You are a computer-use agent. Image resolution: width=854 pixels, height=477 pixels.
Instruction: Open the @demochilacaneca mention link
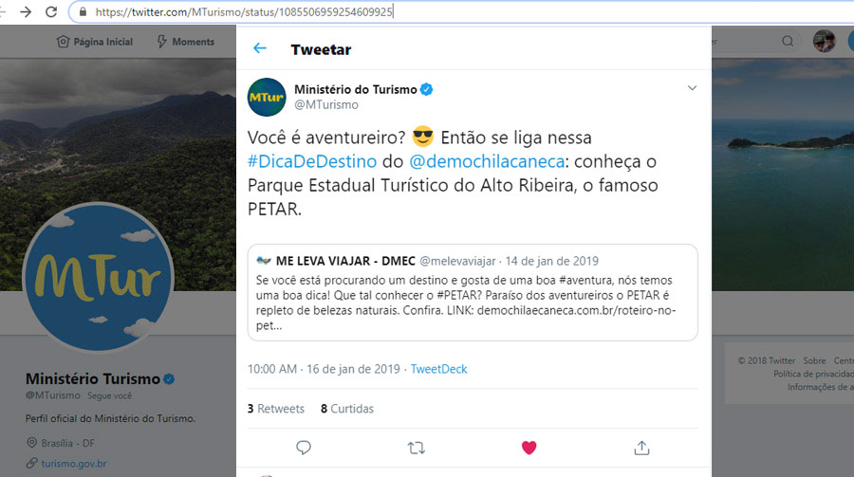click(487, 161)
